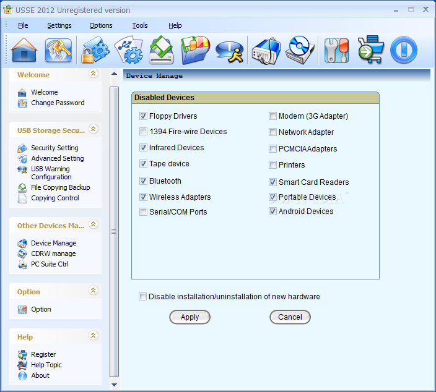This screenshot has width=436, height=392.
Task: Click the Cancel button
Action: (x=290, y=317)
